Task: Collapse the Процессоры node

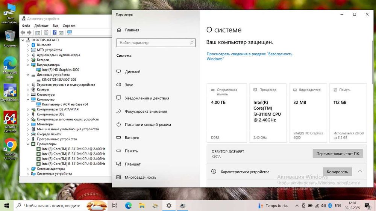Action: 28,144
